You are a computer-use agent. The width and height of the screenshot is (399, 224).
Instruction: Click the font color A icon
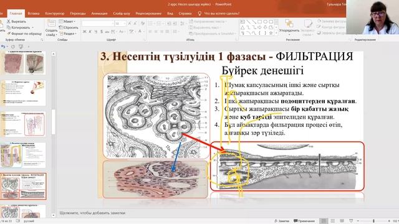tap(140, 32)
